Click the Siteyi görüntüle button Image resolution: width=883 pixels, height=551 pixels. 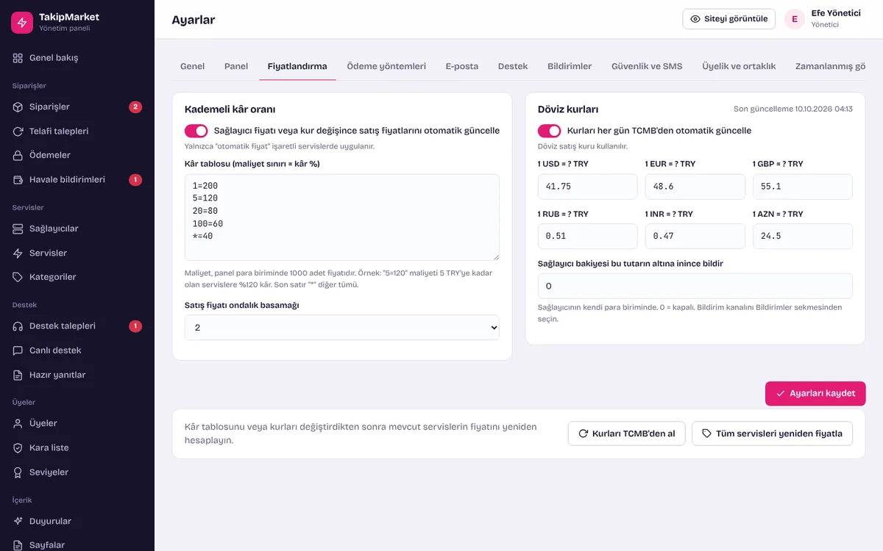(729, 19)
